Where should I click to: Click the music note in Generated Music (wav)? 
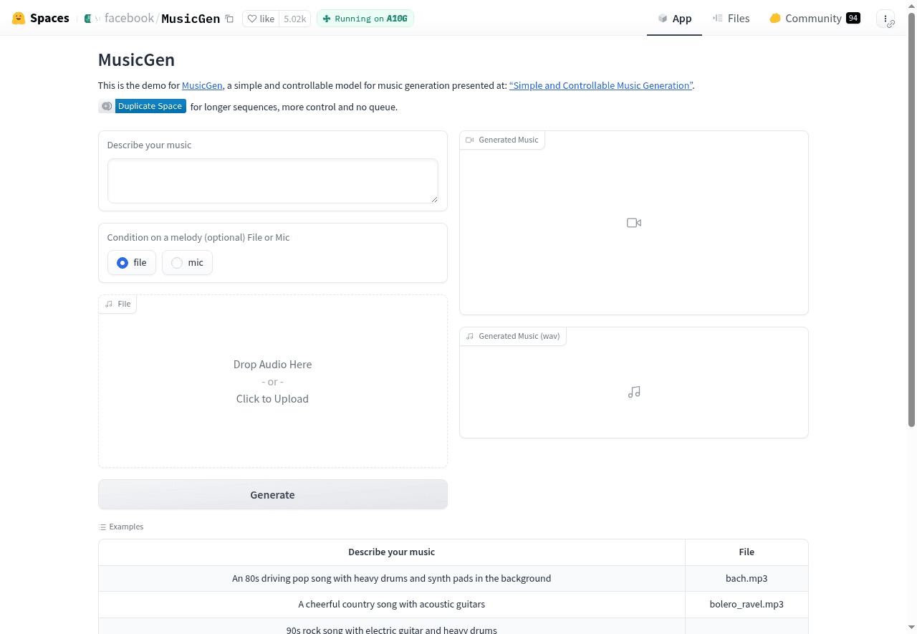coord(633,392)
